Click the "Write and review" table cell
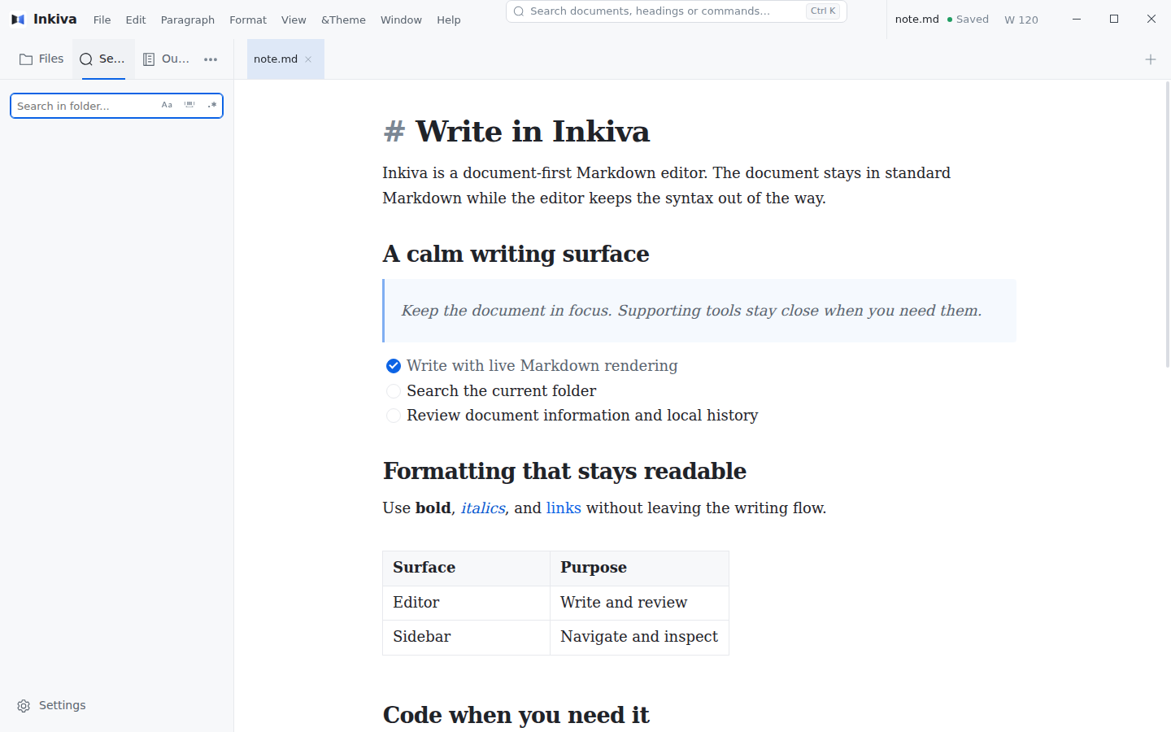The image size is (1171, 732). [x=640, y=603]
